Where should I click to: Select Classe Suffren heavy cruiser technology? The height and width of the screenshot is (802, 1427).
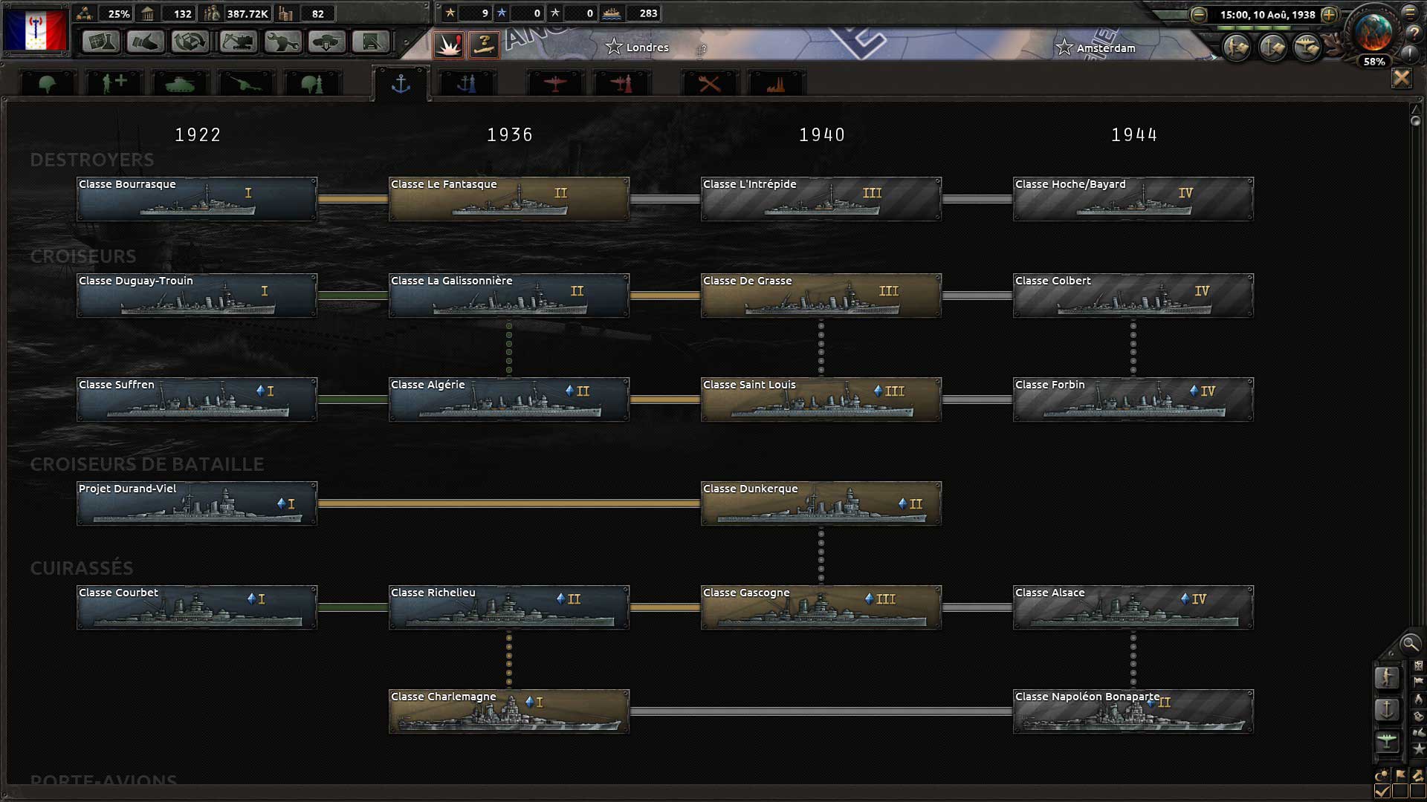click(197, 399)
